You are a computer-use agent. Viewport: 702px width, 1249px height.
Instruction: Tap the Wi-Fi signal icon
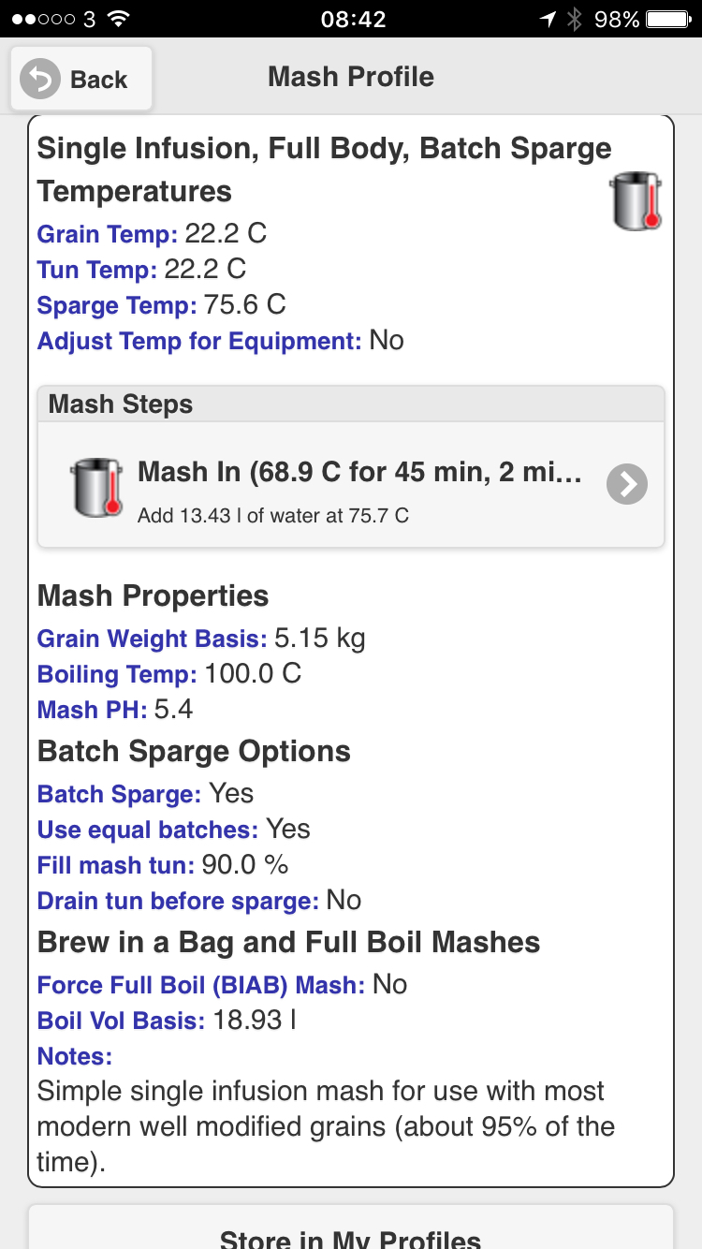pyautogui.click(x=118, y=19)
